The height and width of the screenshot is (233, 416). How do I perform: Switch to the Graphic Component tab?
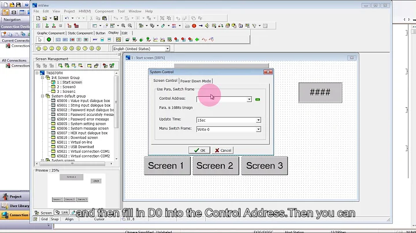[x=51, y=33]
